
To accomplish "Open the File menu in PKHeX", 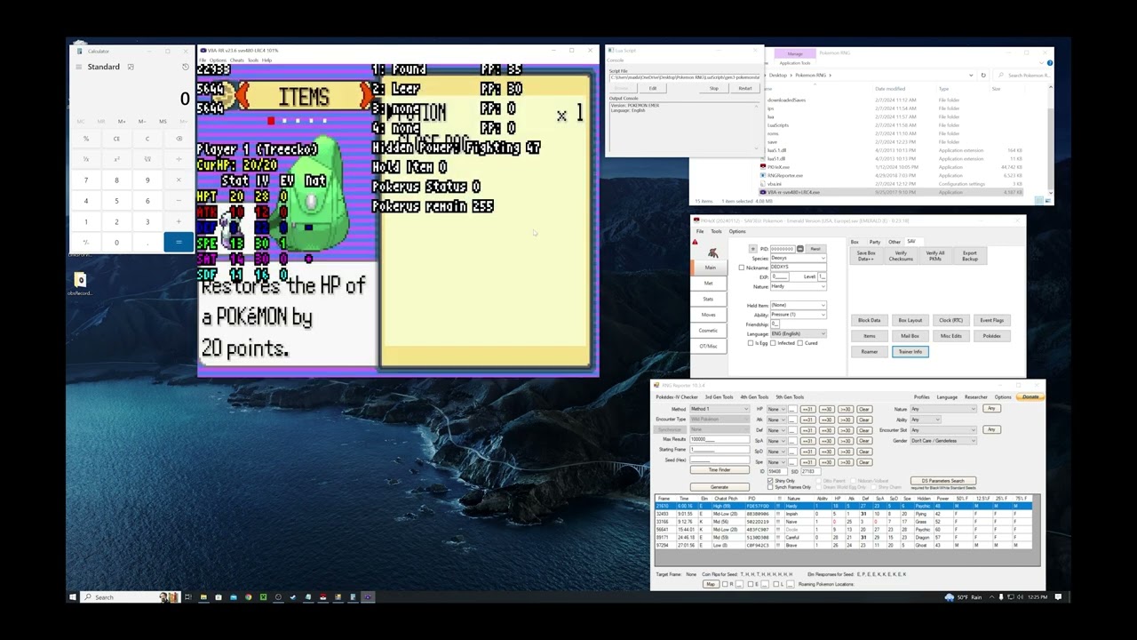I will tap(700, 231).
